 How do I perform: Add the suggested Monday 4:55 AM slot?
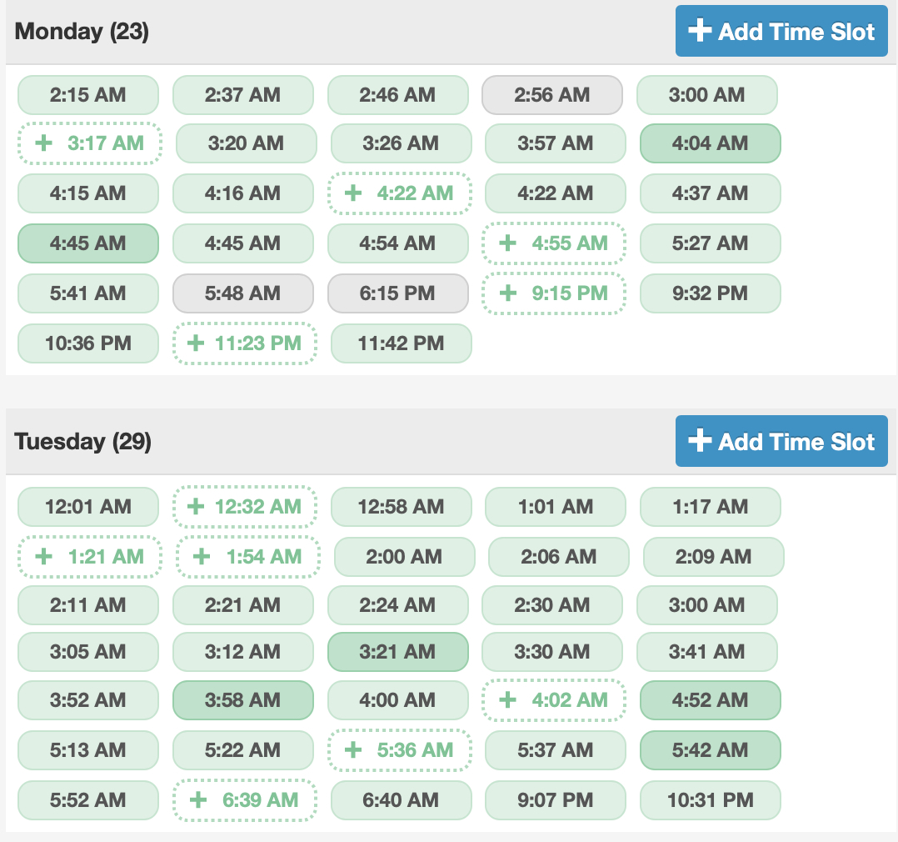[x=553, y=243]
